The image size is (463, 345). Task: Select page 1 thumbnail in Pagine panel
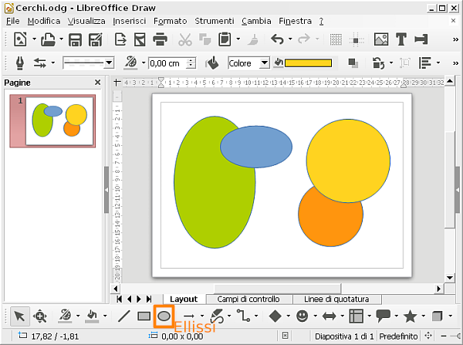59,120
